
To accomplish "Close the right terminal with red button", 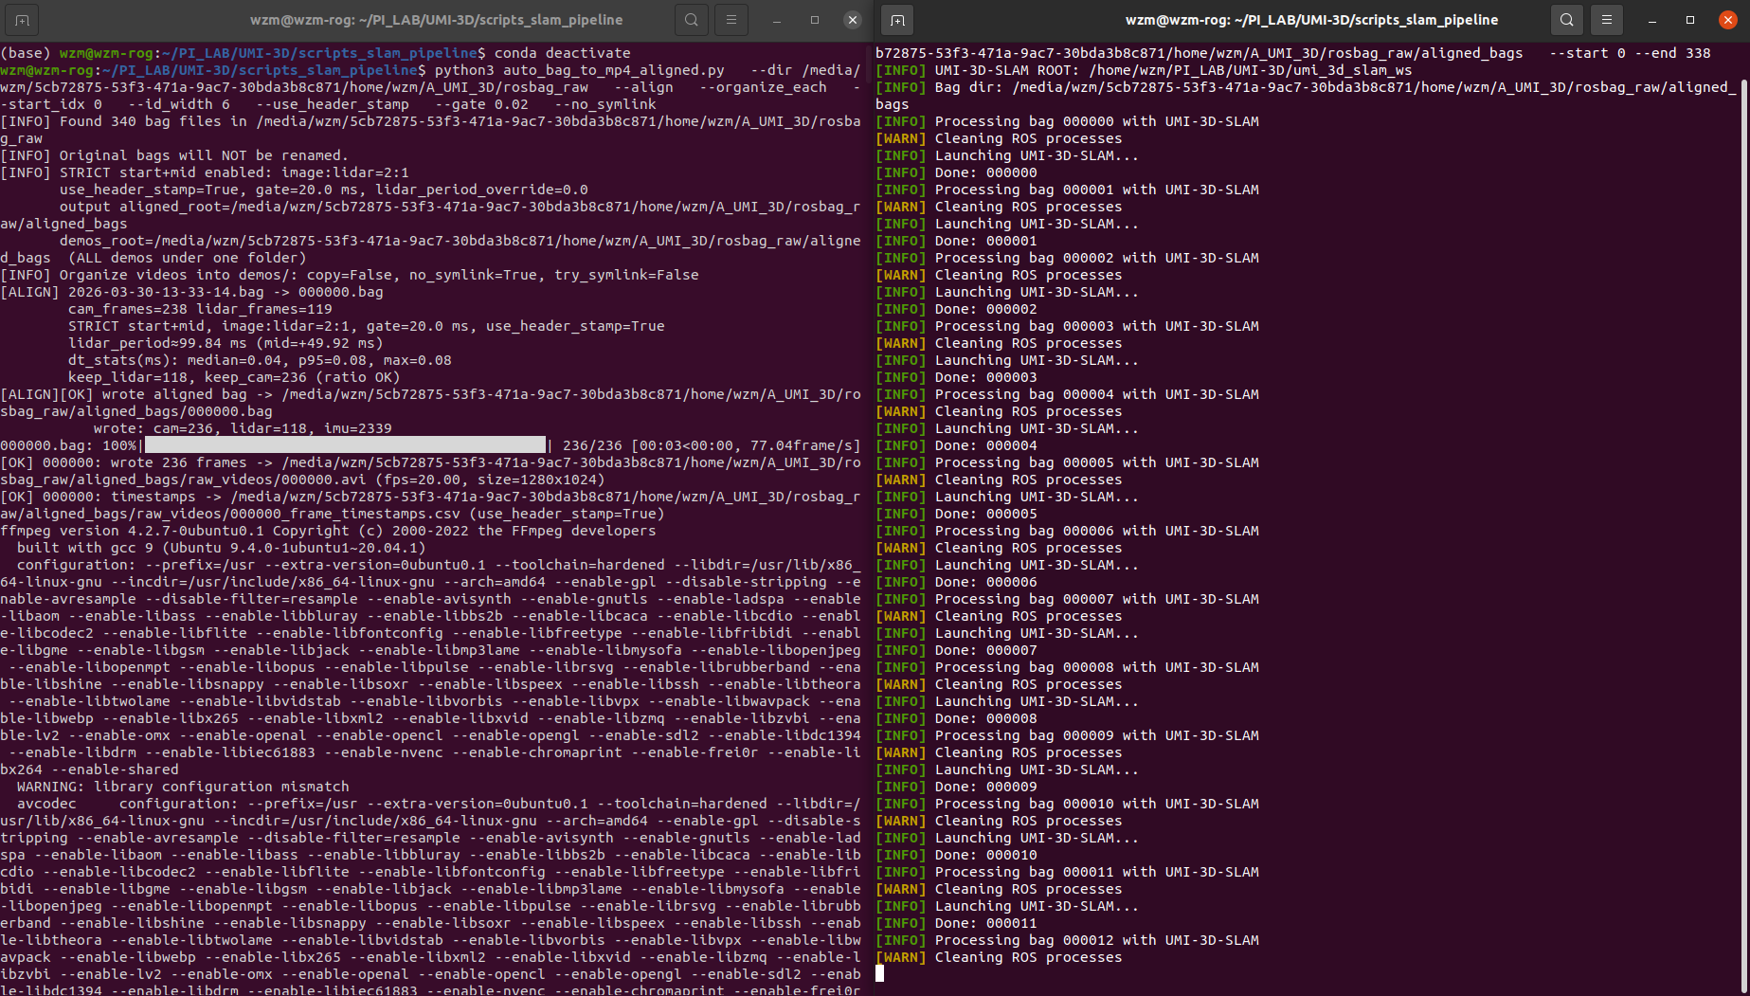I will click(x=1728, y=20).
